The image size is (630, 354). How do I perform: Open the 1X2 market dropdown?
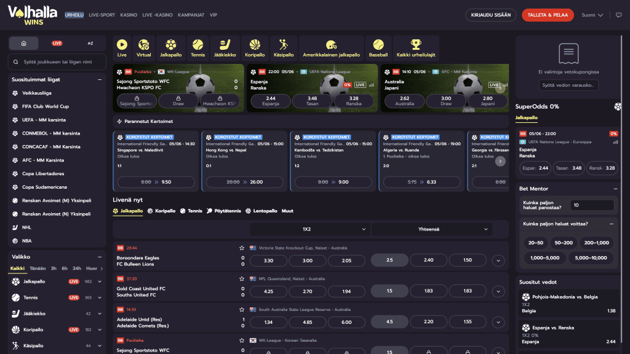(309, 229)
